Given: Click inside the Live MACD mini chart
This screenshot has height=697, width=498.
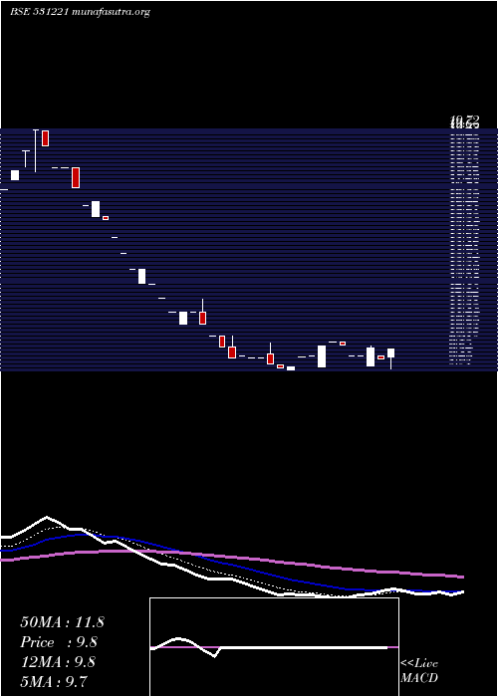Looking at the screenshot, I should (x=274, y=647).
